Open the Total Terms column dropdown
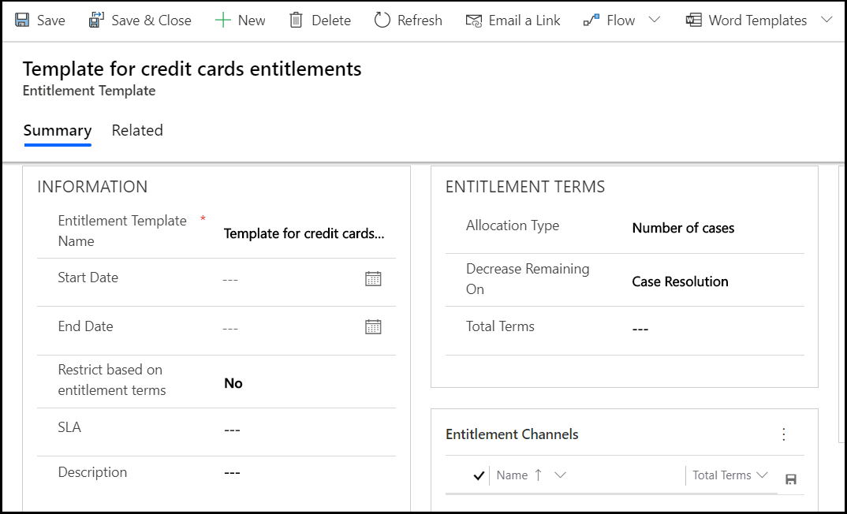Image resolution: width=847 pixels, height=514 pixels. (x=760, y=475)
